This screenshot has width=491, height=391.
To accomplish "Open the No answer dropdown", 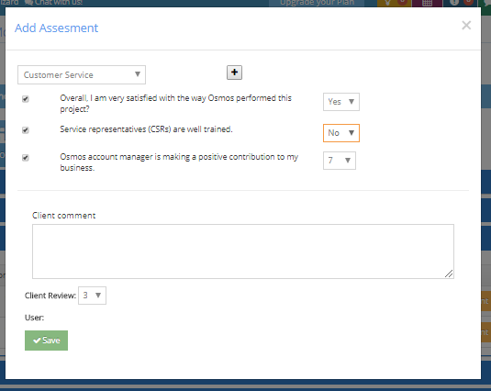I will tap(341, 133).
